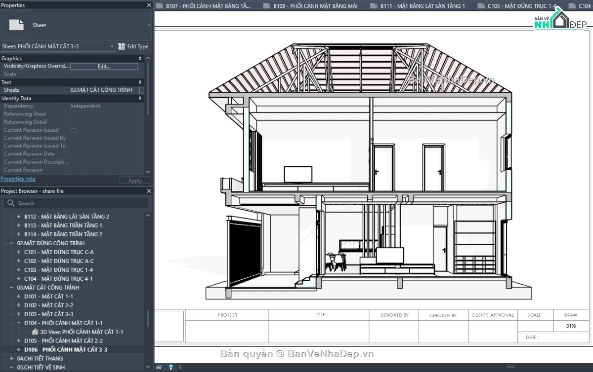Screen dimensions: 593x372
Task: Click the search magnifier icon in Project Browser
Action: [x=11, y=203]
